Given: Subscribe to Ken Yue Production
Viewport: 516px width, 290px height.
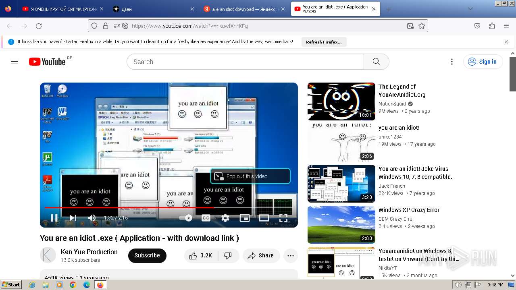Looking at the screenshot, I should pyautogui.click(x=147, y=255).
